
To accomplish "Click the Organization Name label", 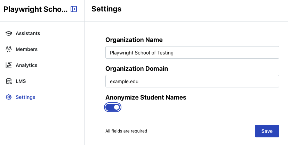I will point(134,40).
